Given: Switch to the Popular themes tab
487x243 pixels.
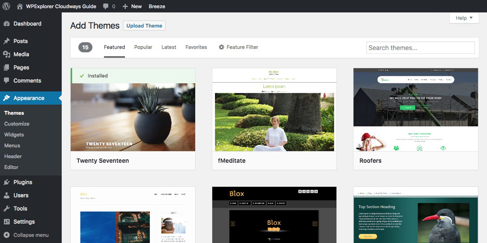Looking at the screenshot, I should pyautogui.click(x=143, y=47).
